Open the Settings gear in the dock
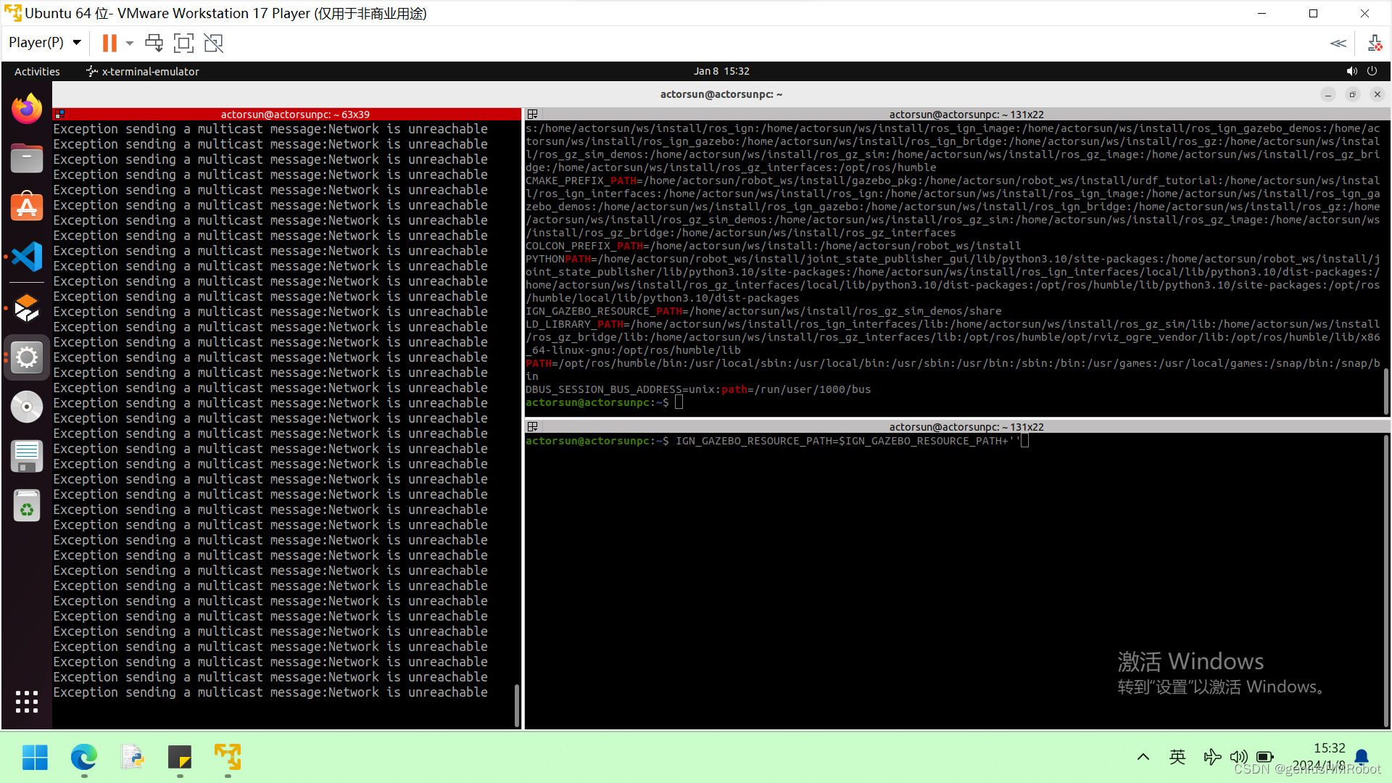1392x783 pixels. coord(26,357)
